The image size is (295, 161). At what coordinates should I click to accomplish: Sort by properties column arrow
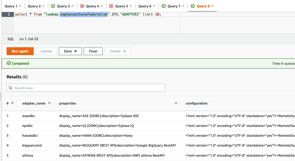tap(176, 103)
